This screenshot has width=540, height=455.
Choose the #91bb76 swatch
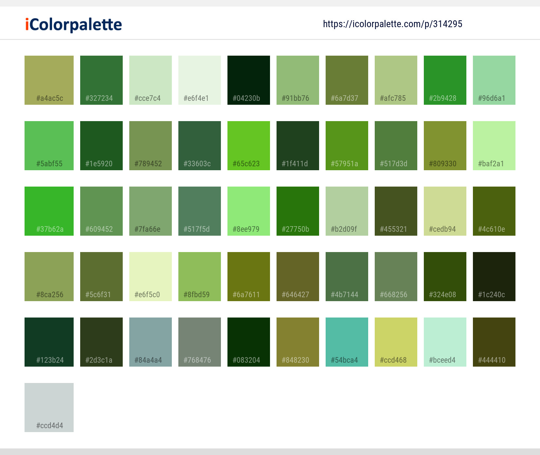pos(298,80)
